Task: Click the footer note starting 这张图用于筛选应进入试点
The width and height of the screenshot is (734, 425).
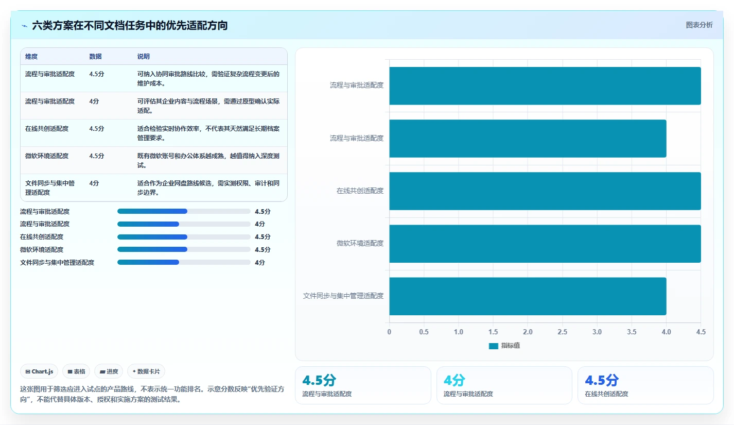Action: click(x=152, y=395)
